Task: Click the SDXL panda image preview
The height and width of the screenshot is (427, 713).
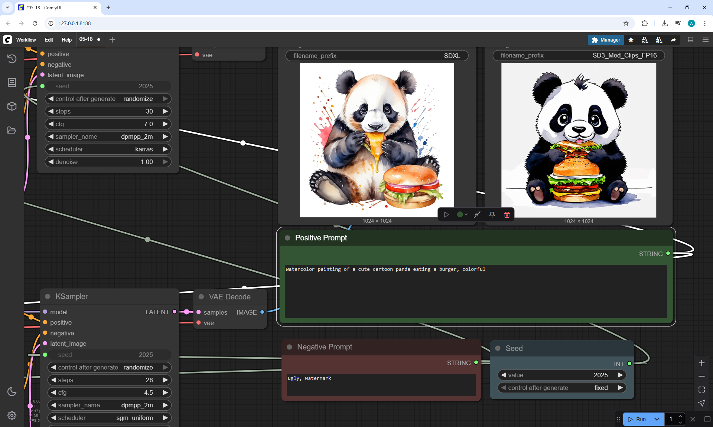Action: coord(377,140)
